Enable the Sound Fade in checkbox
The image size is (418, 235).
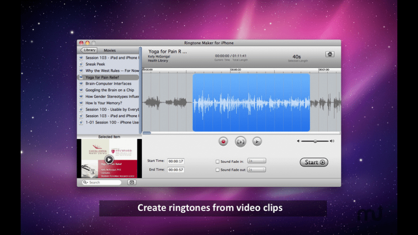(x=218, y=161)
